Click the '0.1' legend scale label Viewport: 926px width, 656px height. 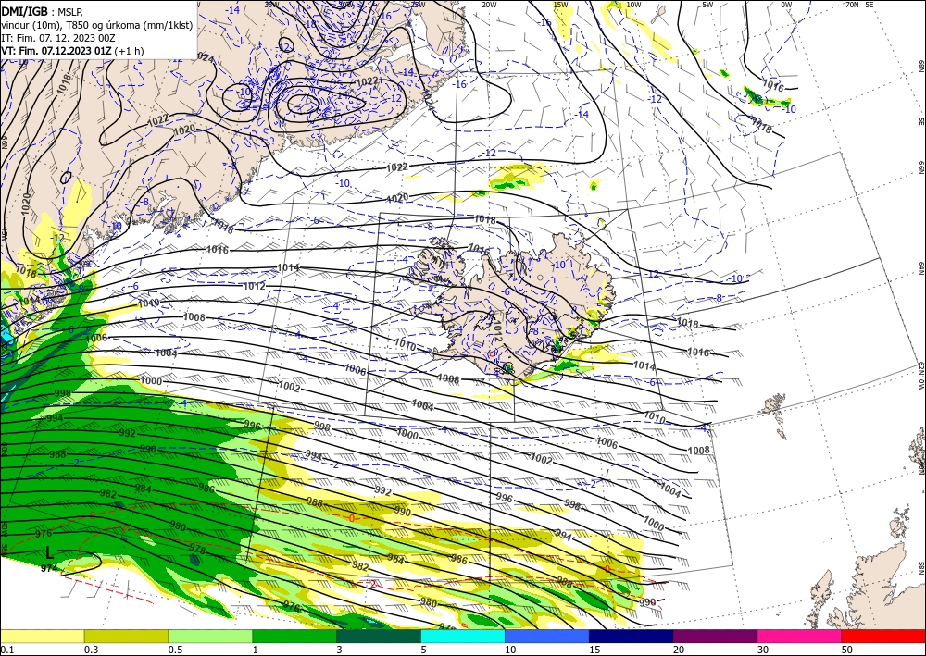tap(6, 650)
